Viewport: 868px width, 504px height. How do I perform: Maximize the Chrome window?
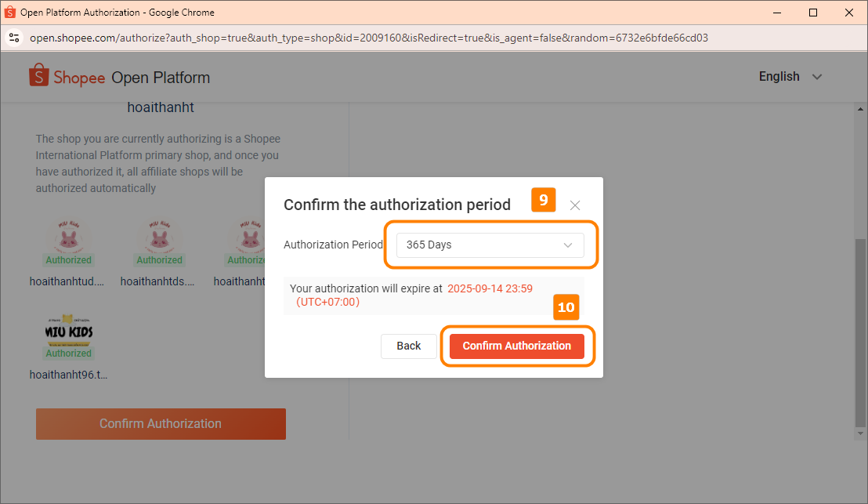[x=813, y=13]
